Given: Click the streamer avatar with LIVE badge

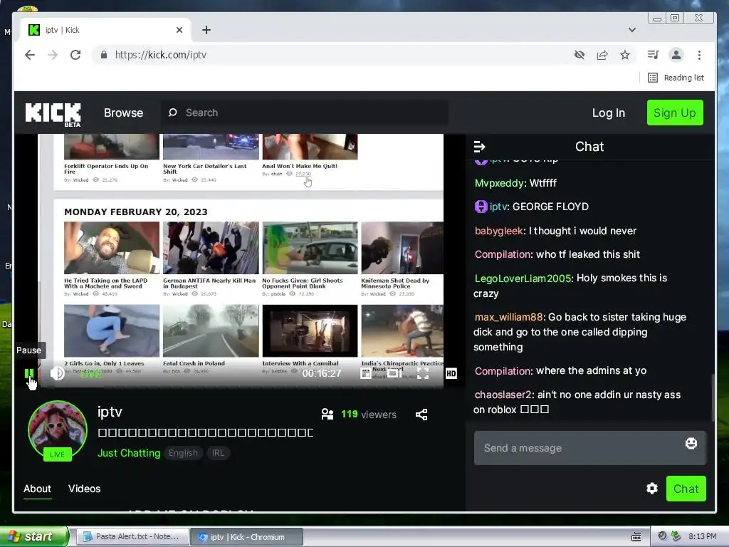Looking at the screenshot, I should [x=57, y=430].
